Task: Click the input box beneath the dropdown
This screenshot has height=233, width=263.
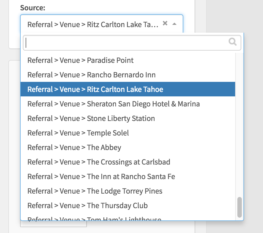Action: click(x=53, y=224)
